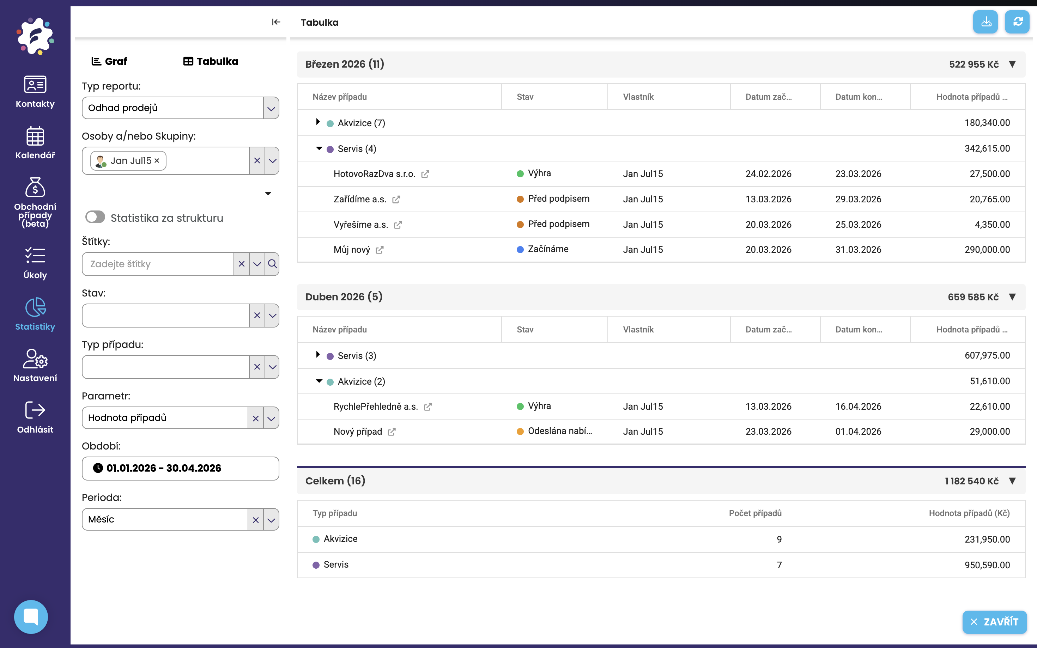Open the Perioda dropdown arrow
Viewport: 1037px width, 648px height.
pos(271,520)
